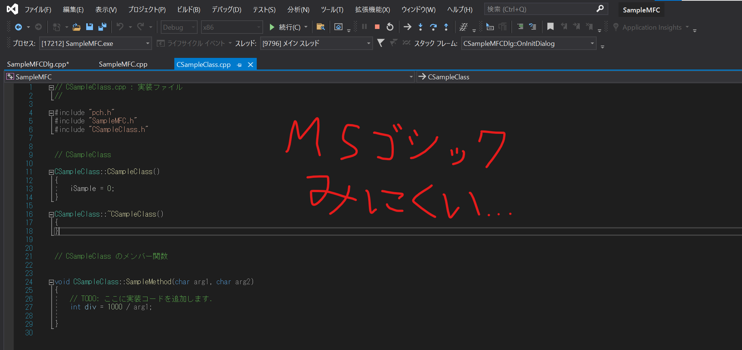Toggle a bookmark with the bookmark icon
This screenshot has height=350, width=742.
pos(550,27)
